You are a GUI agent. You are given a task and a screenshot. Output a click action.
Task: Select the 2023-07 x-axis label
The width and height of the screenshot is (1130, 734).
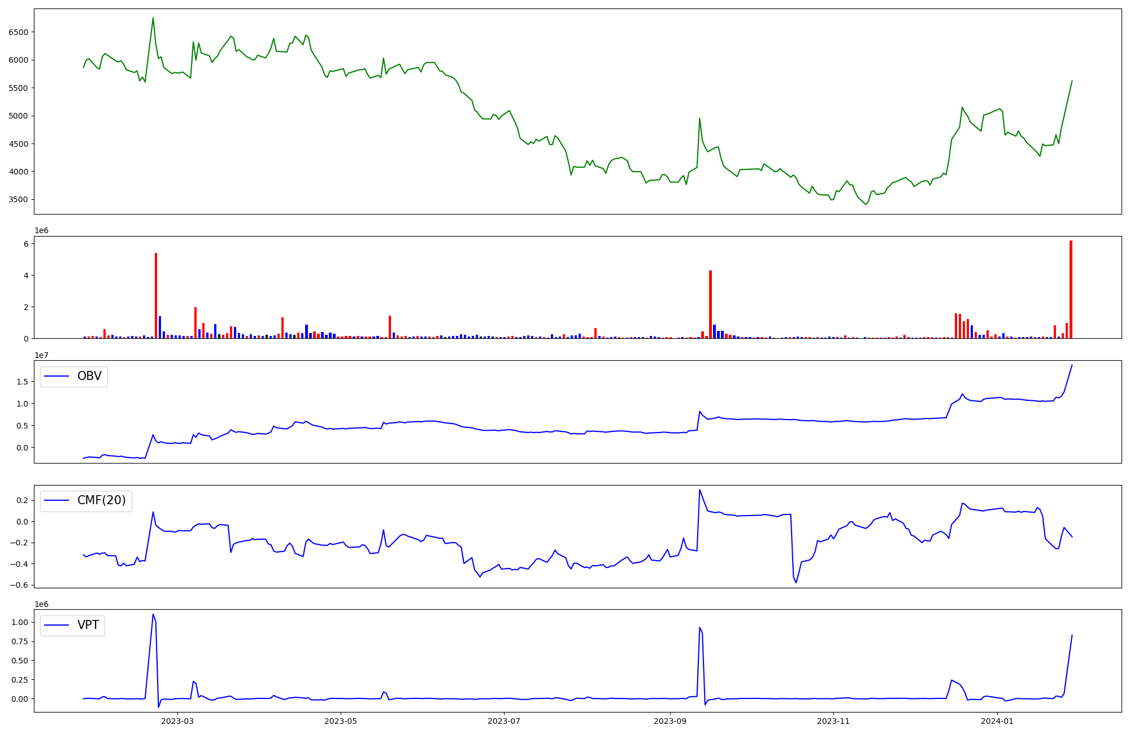pyautogui.click(x=504, y=721)
